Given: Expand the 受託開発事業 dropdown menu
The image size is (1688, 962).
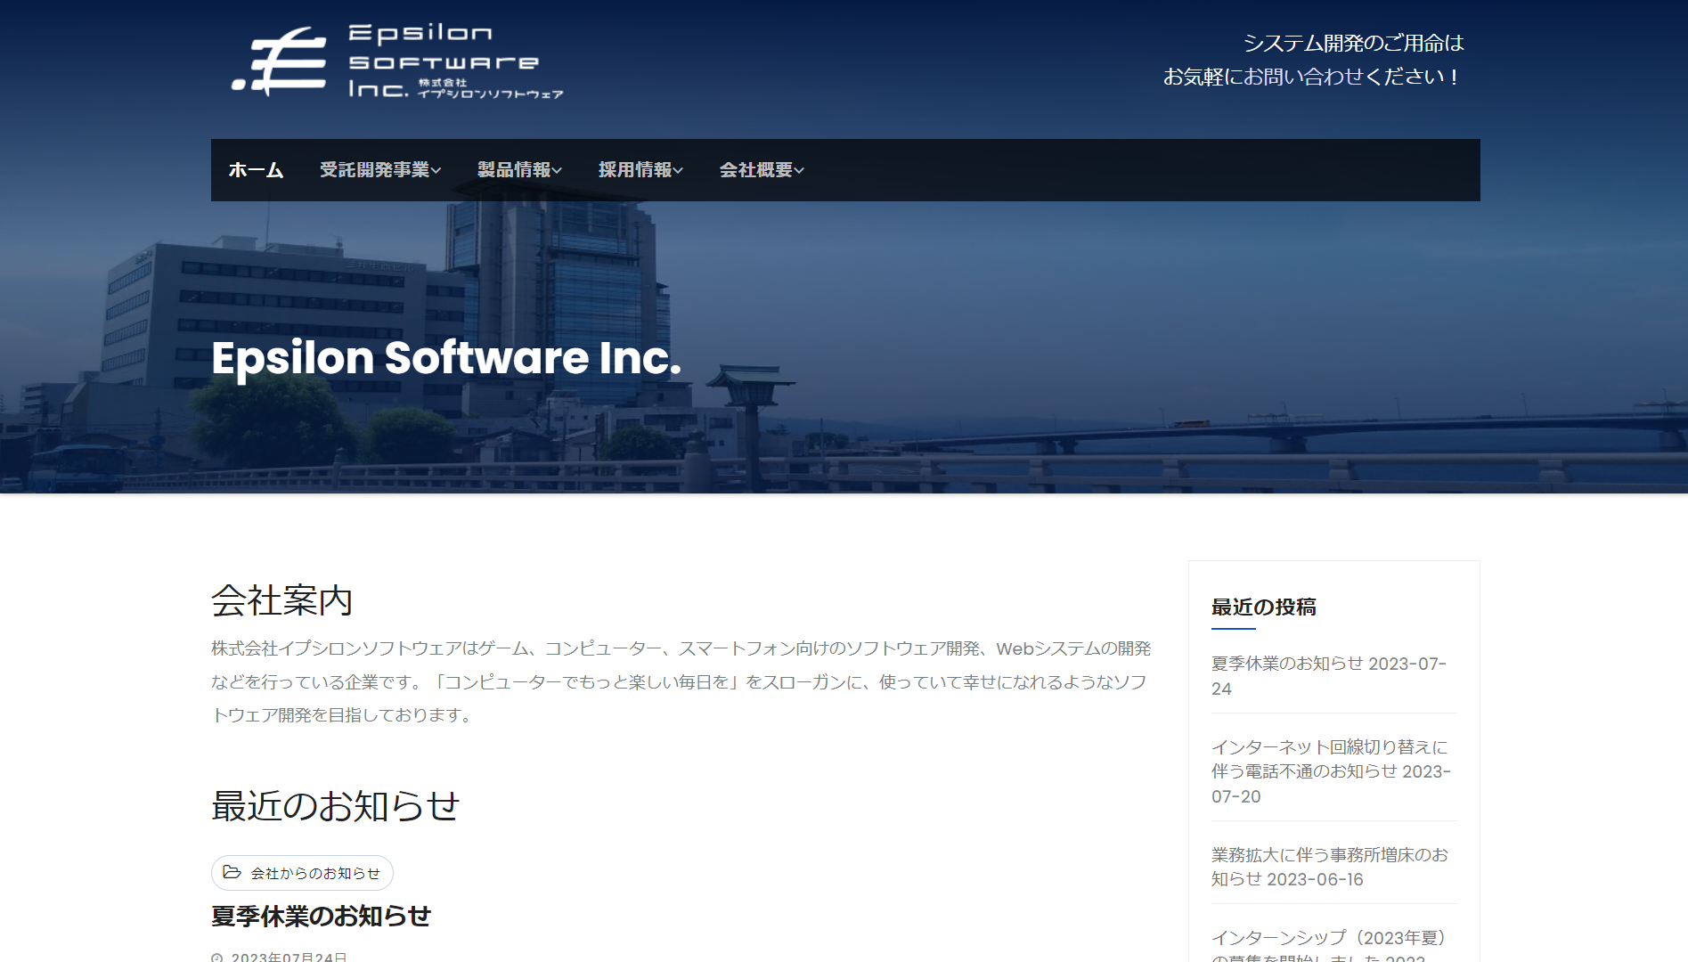Looking at the screenshot, I should 380,170.
